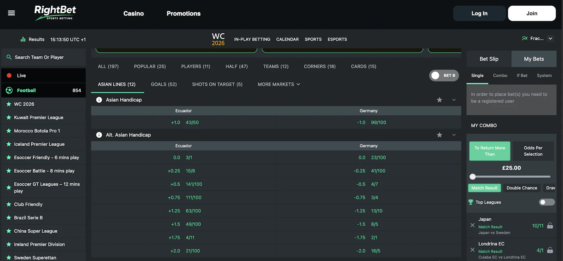Toggle favorite star for Kuwait Premier League
563x261 pixels.
(x=9, y=117)
